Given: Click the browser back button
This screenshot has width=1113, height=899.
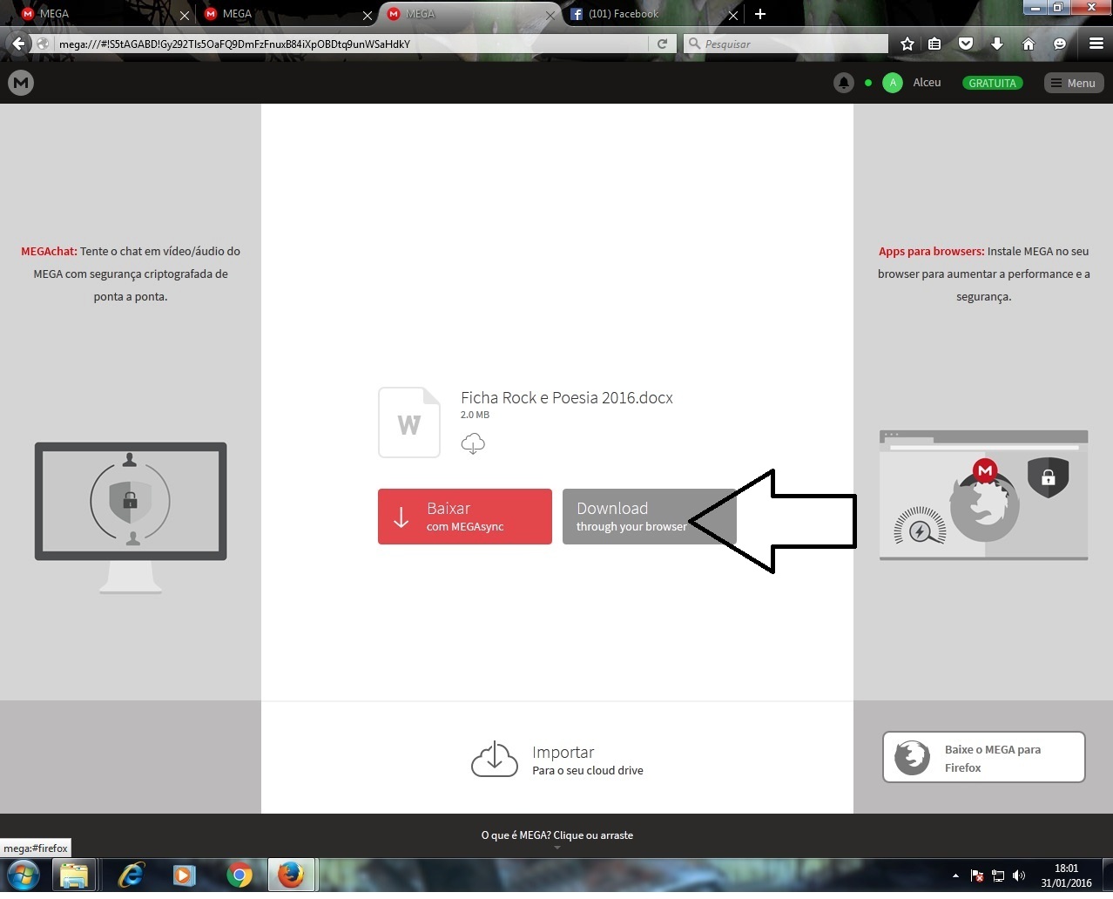Looking at the screenshot, I should pyautogui.click(x=19, y=44).
